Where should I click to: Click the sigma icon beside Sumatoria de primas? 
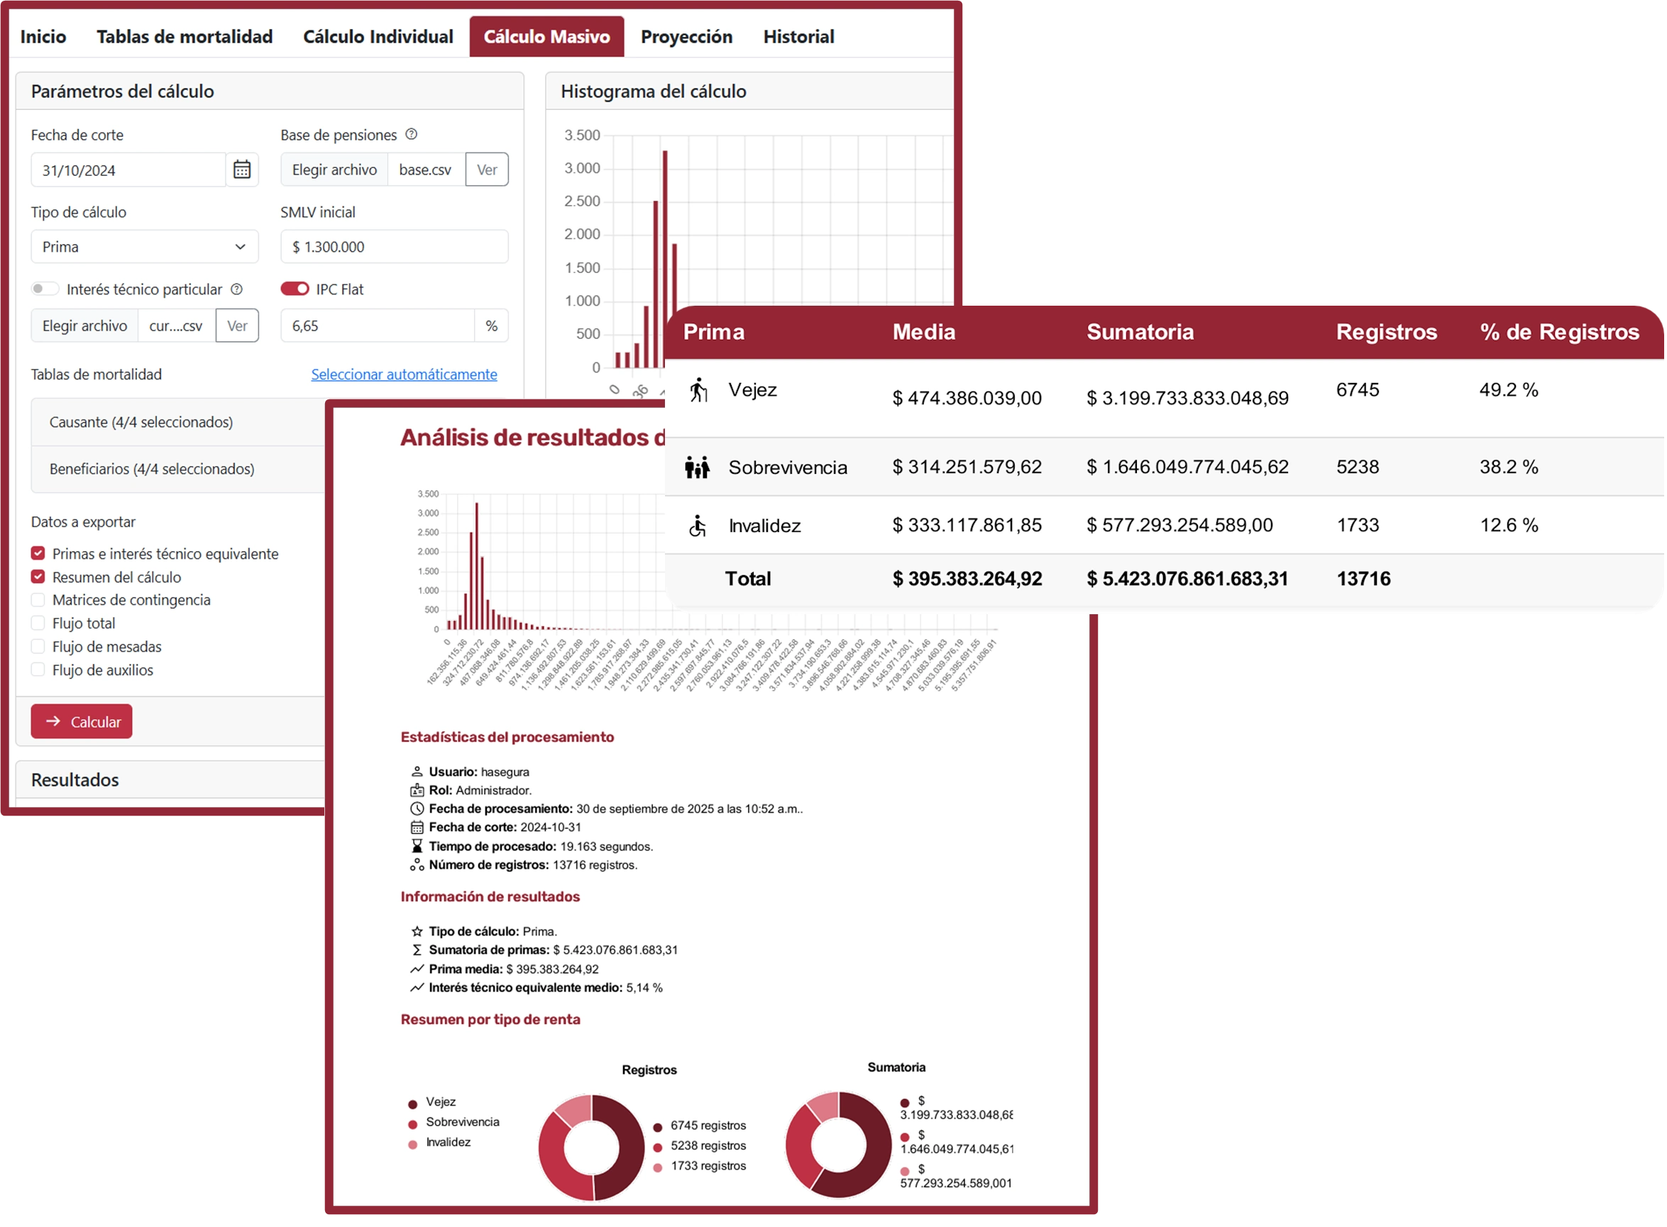418,951
